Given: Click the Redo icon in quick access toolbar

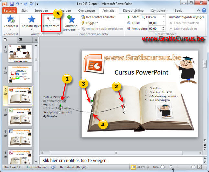Looking at the screenshot, I should 26,4.
